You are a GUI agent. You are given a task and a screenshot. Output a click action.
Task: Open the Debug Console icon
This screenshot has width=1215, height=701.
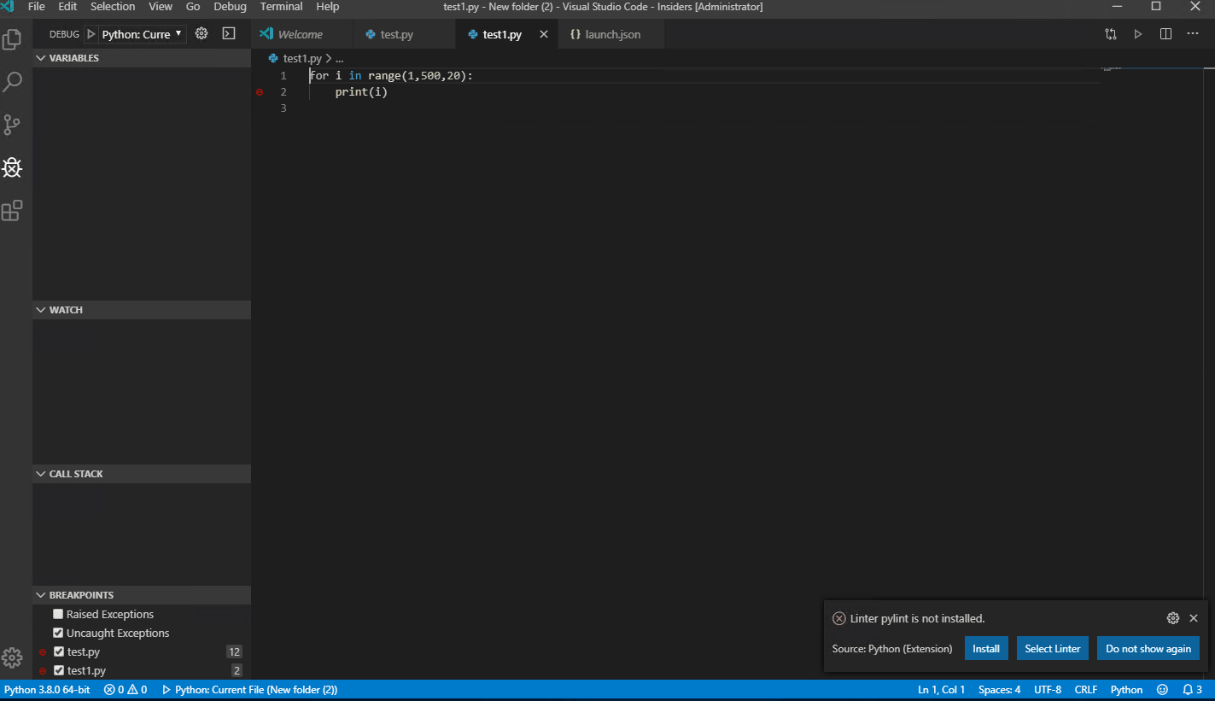coord(228,34)
